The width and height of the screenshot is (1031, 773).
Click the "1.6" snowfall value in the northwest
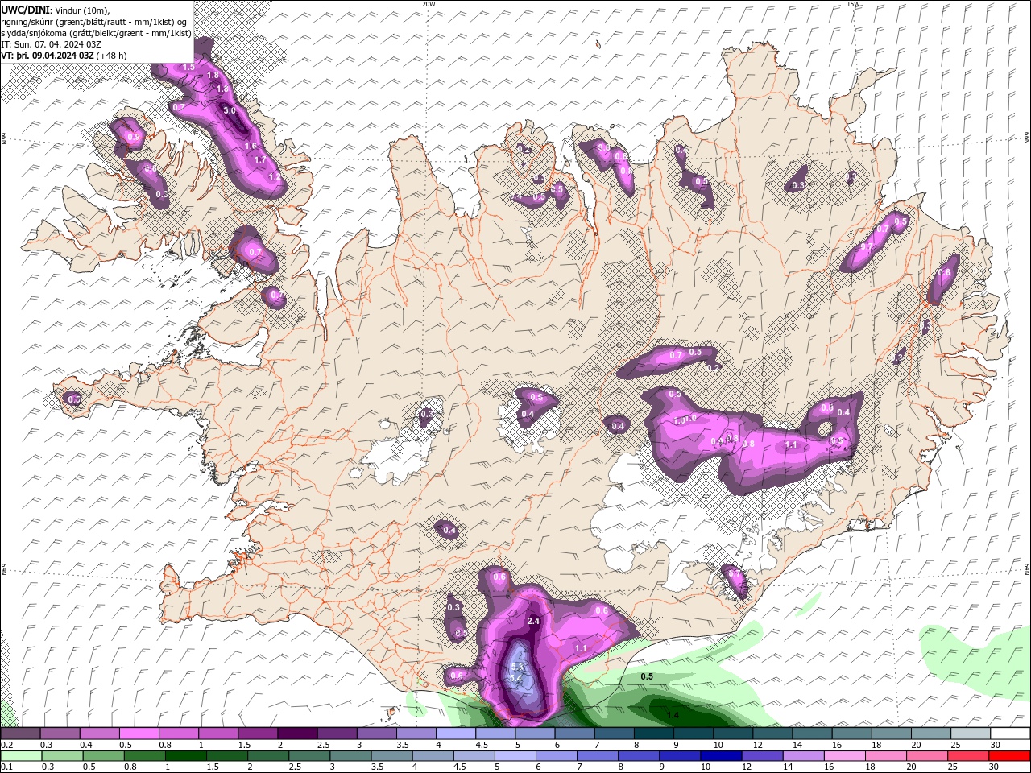coord(251,147)
